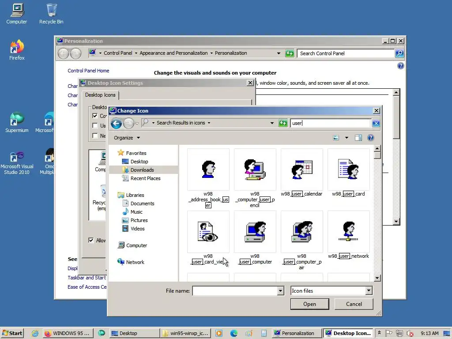The image size is (452, 339).
Task: Expand the Personalization address history dropdown
Action: (279, 53)
